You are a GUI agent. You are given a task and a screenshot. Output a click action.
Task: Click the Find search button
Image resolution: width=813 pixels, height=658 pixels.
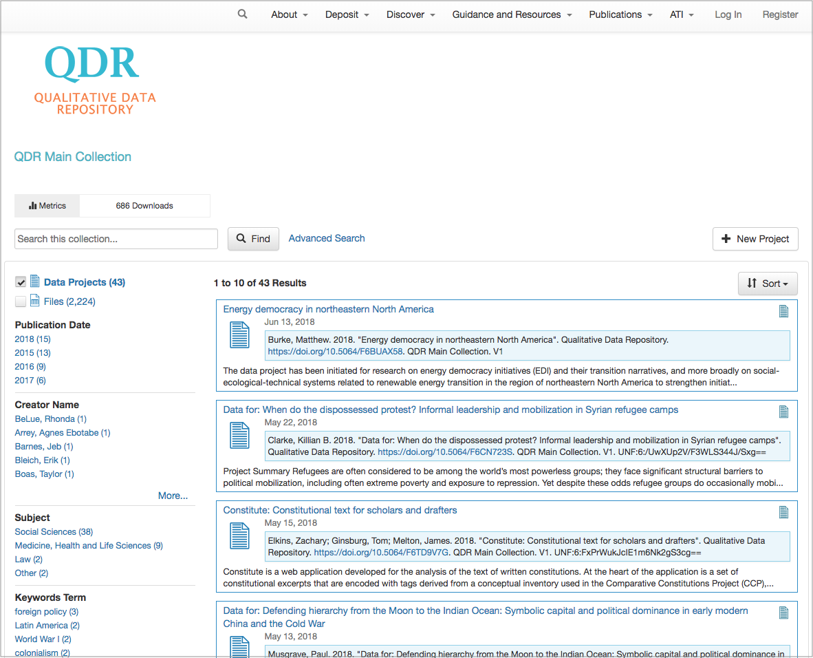253,239
